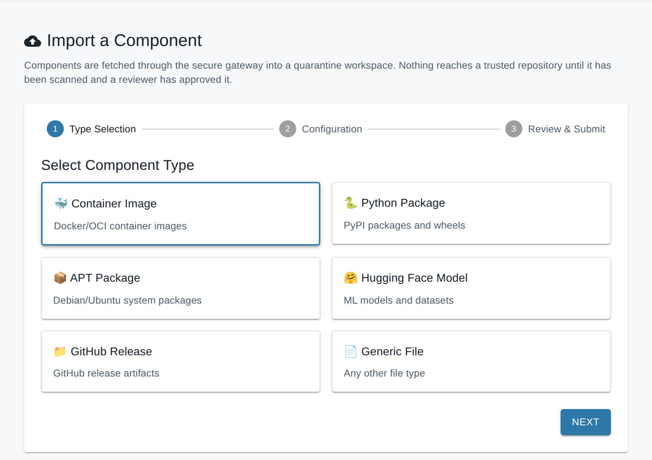Select the Hugging Face Model card

471,288
